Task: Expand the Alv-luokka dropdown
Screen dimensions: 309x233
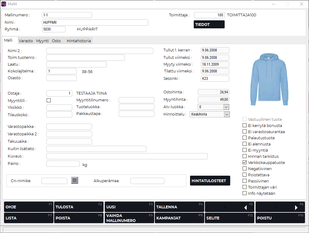Action: 226,107
